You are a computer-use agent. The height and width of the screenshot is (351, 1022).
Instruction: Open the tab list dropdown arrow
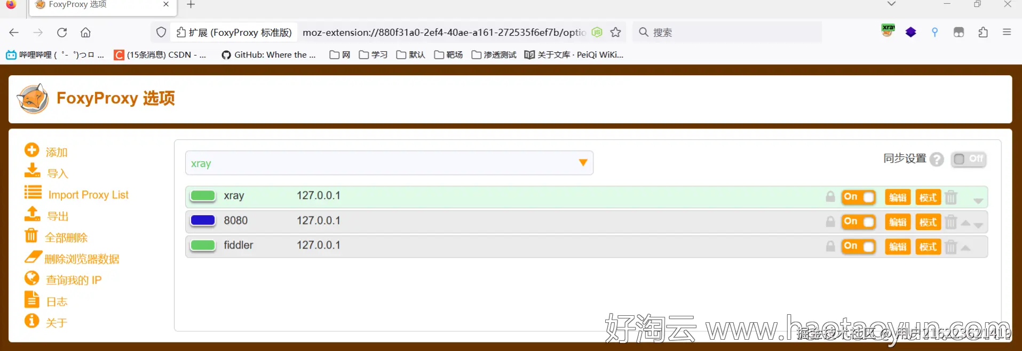(891, 4)
